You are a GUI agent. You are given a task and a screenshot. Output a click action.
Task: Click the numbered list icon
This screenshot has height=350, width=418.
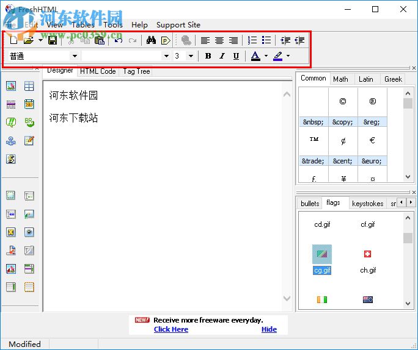pos(252,41)
